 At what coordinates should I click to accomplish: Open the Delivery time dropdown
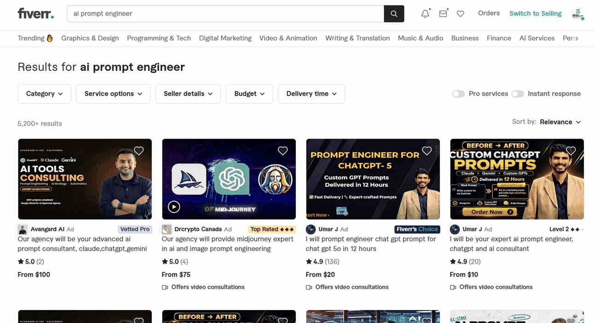click(311, 94)
